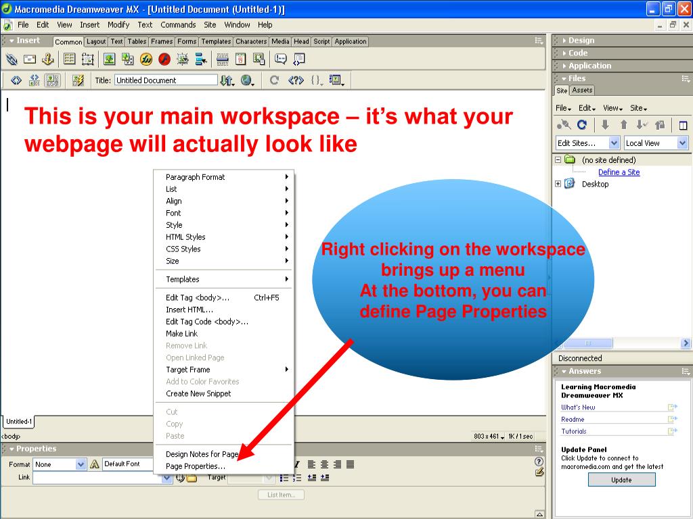Open the Readme link in Answers panel
693x519 pixels.
tap(573, 419)
